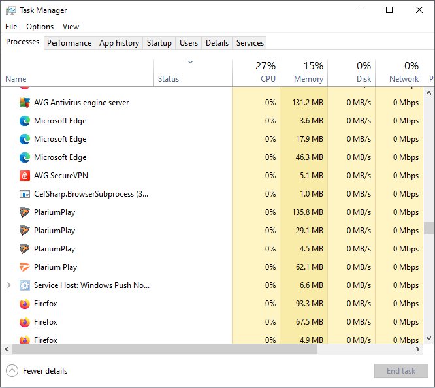Click the Plarium Play orange icon
435x388 pixels.
coord(25,267)
